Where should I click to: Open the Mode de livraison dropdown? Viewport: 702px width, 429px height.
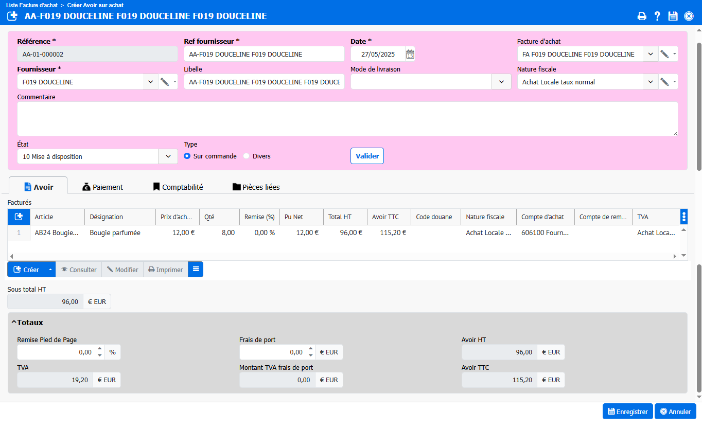coord(501,82)
